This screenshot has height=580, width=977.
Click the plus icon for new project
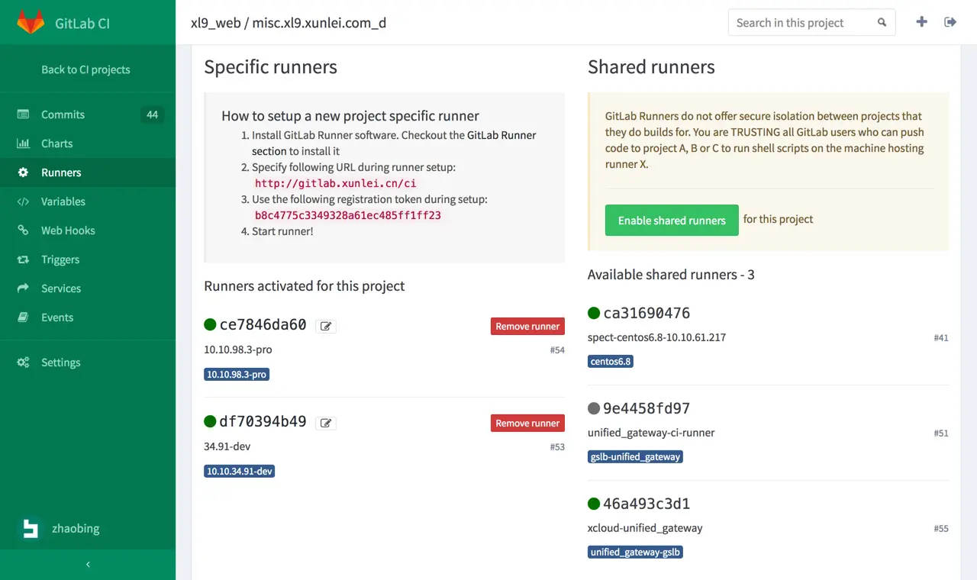(921, 22)
